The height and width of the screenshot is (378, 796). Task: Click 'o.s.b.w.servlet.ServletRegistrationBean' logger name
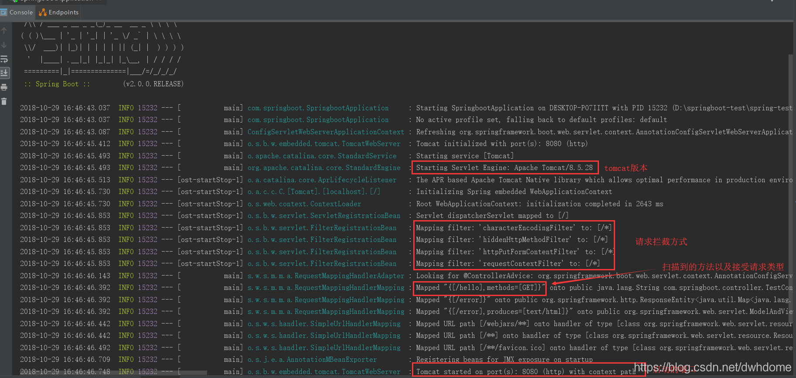point(324,215)
